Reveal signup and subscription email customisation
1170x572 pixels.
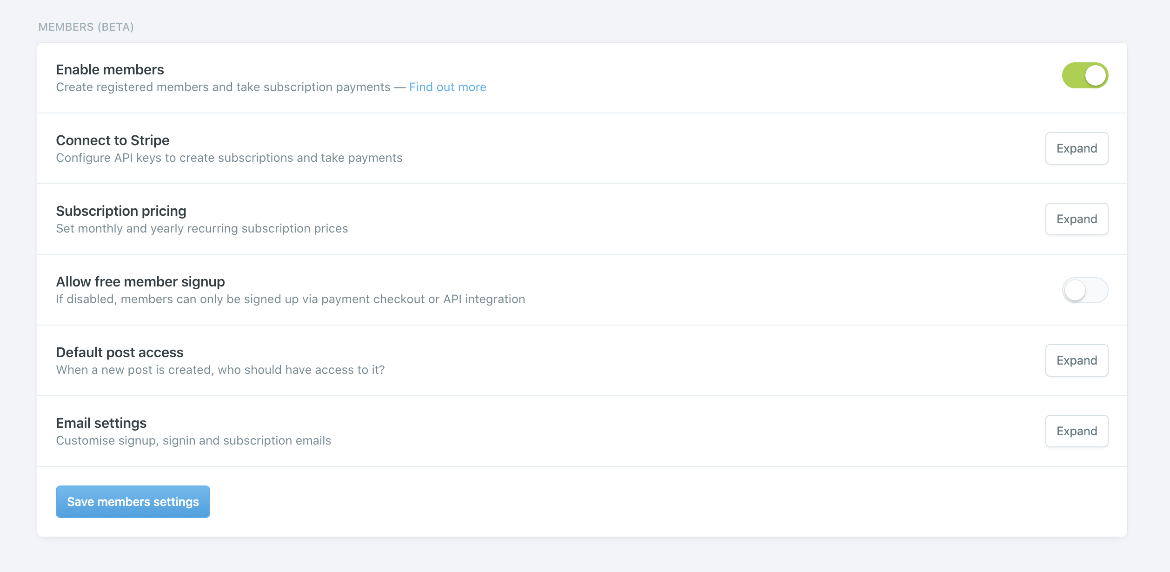(1077, 431)
